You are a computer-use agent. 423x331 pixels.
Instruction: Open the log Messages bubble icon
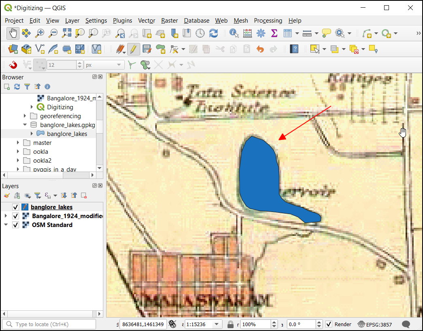pyautogui.click(x=406, y=324)
